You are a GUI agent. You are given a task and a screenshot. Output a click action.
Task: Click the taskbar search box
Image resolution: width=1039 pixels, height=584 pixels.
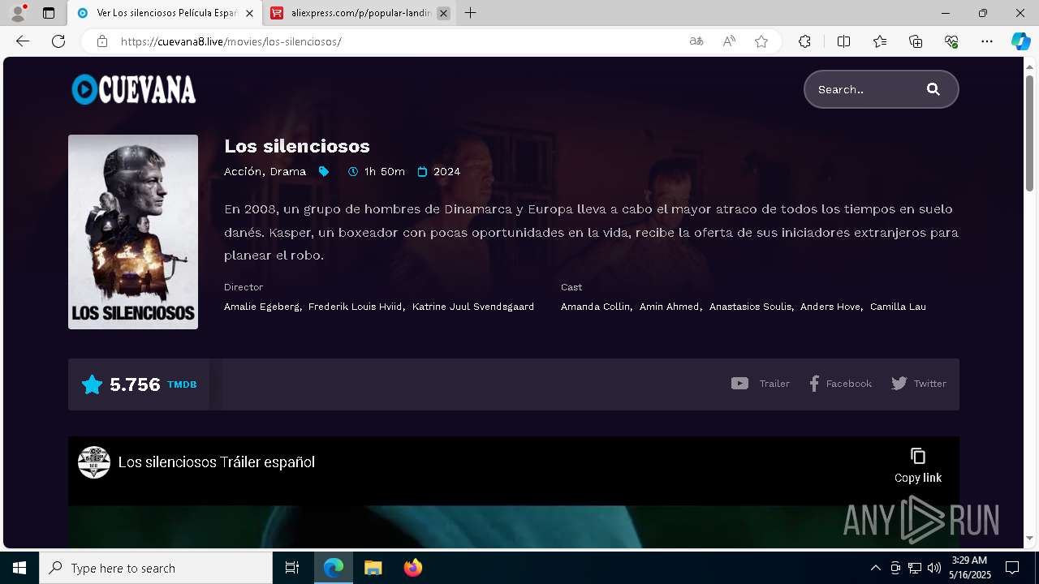156,568
